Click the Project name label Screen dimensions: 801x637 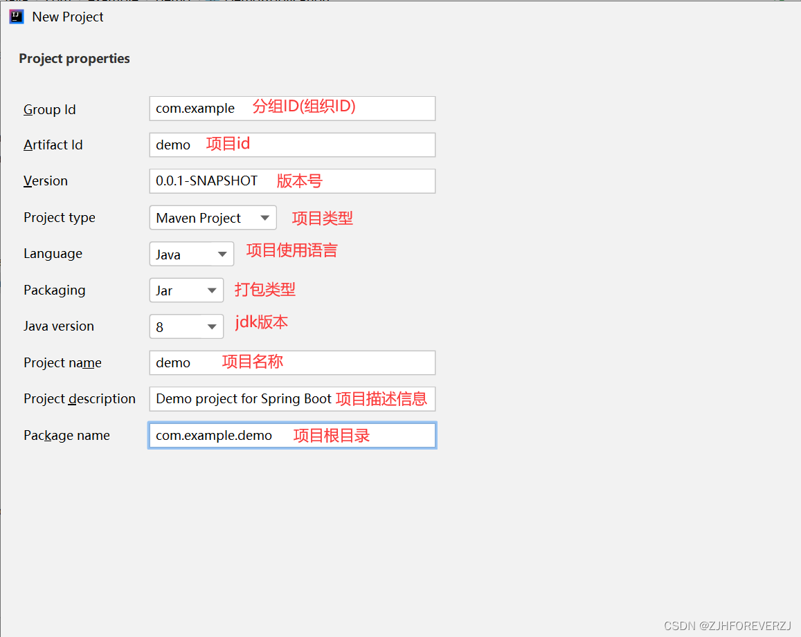(x=62, y=363)
